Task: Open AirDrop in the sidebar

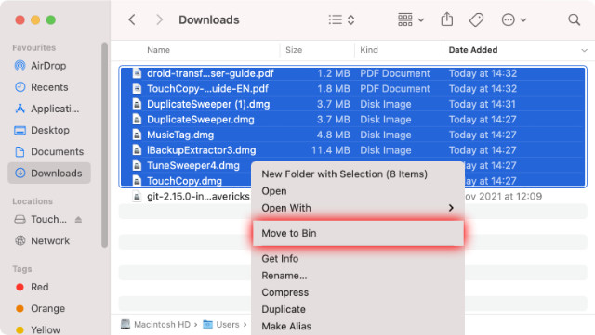Action: [49, 66]
